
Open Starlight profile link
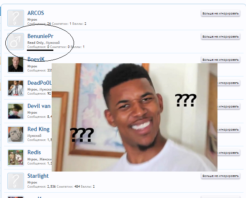[38, 176]
